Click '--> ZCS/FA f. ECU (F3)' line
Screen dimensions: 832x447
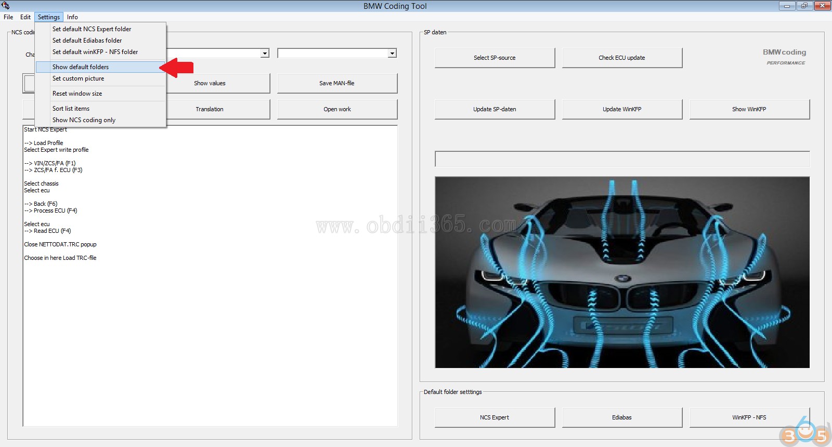tap(53, 170)
